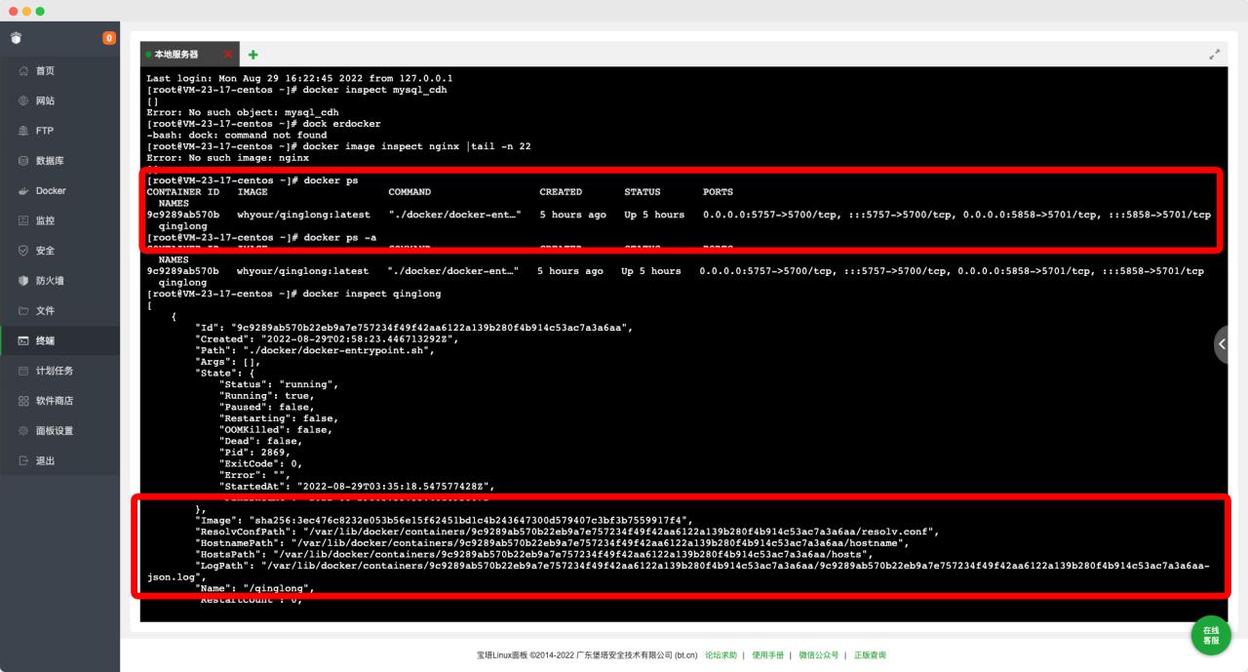Open the FTP sidebar item
Screen dimensions: 1248x672
[59, 131]
